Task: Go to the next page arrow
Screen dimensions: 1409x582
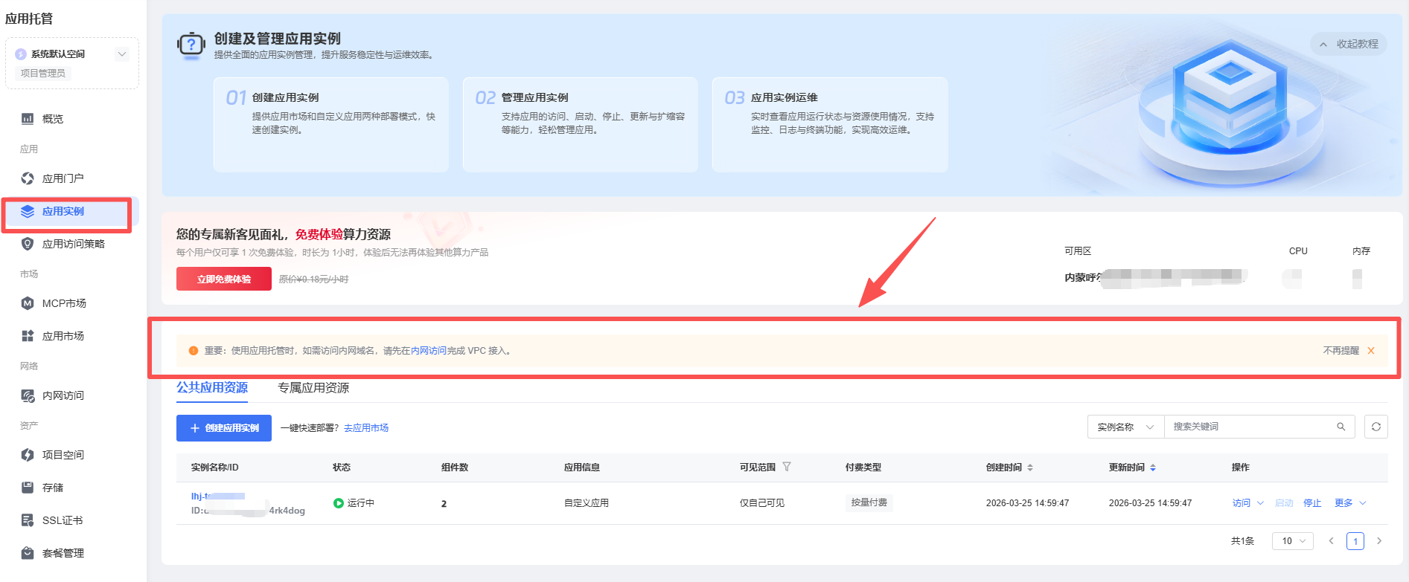Action: (1379, 541)
